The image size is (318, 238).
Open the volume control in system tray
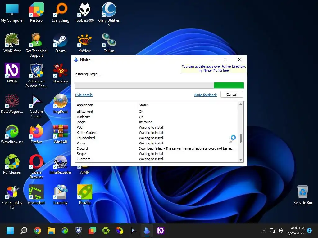click(280, 231)
